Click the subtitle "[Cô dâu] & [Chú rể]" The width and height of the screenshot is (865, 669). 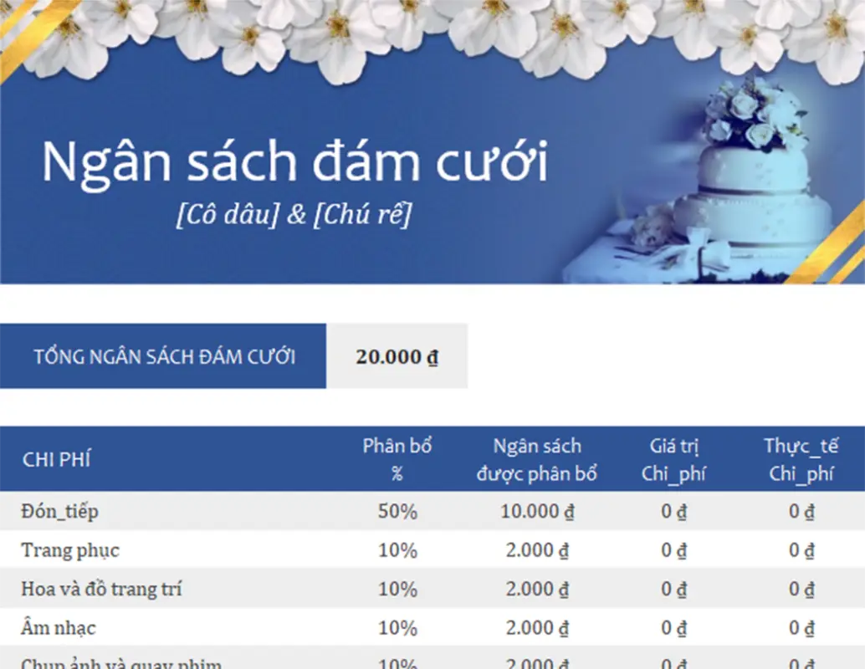click(294, 215)
